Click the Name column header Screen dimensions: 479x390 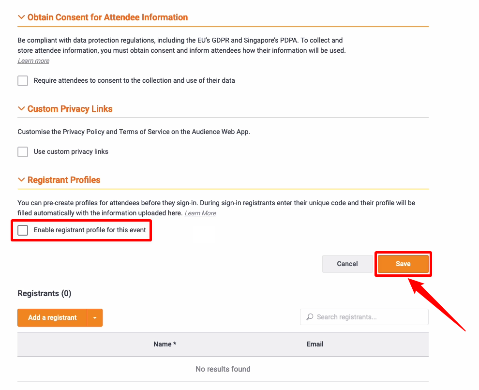[x=165, y=344]
